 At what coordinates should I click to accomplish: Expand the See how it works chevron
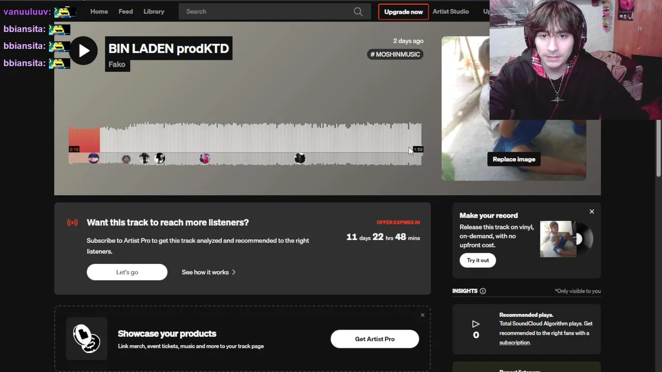click(234, 272)
